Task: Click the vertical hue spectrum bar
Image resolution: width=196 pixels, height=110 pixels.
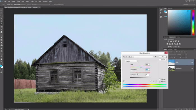Action: 193,23
